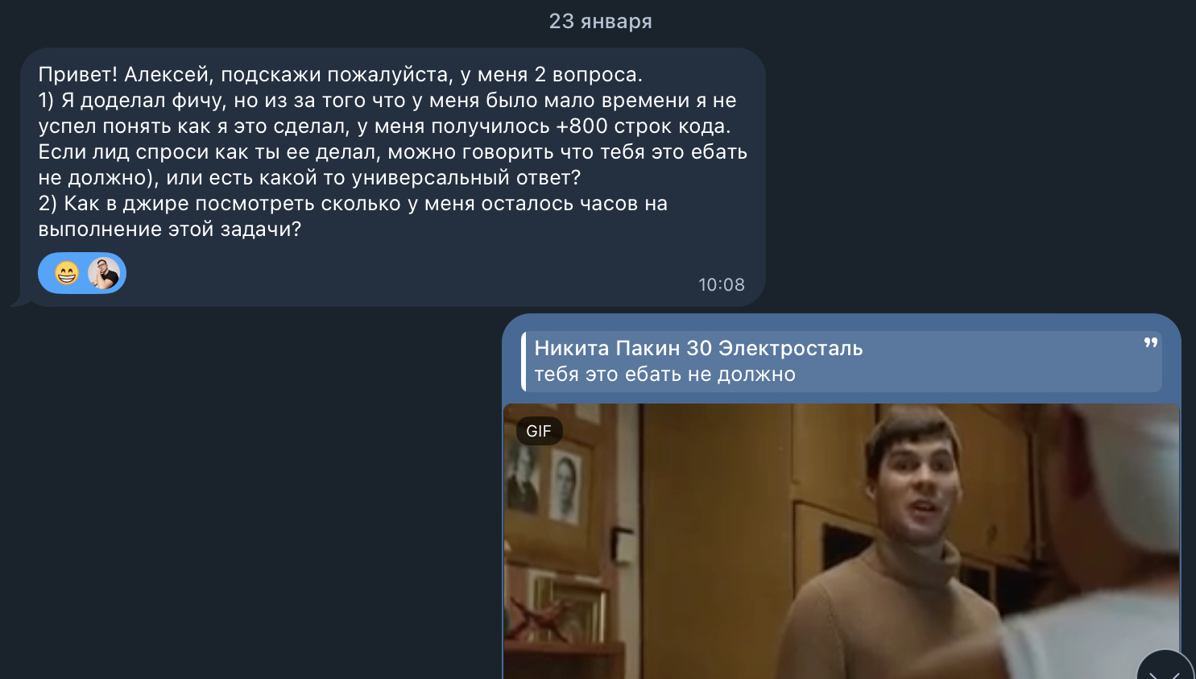Click the 10:08 message timestamp

coord(722,284)
